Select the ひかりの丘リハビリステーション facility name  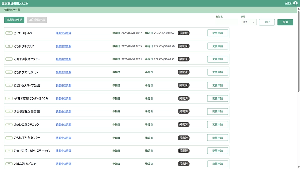pos(32,151)
